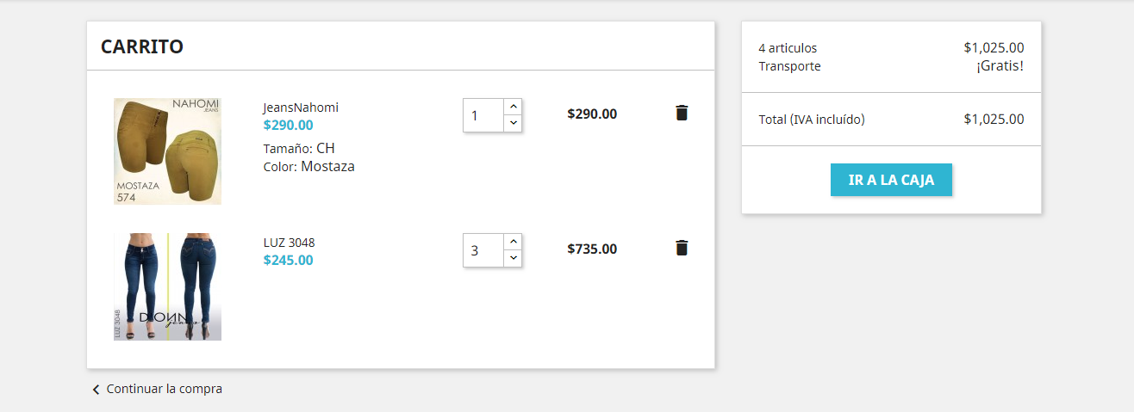This screenshot has width=1134, height=412.
Task: Click the JeansNahomi $290.00 unit price
Action: click(x=288, y=125)
